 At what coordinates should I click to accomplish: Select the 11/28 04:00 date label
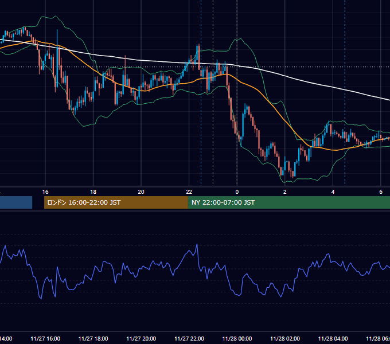(x=333, y=338)
